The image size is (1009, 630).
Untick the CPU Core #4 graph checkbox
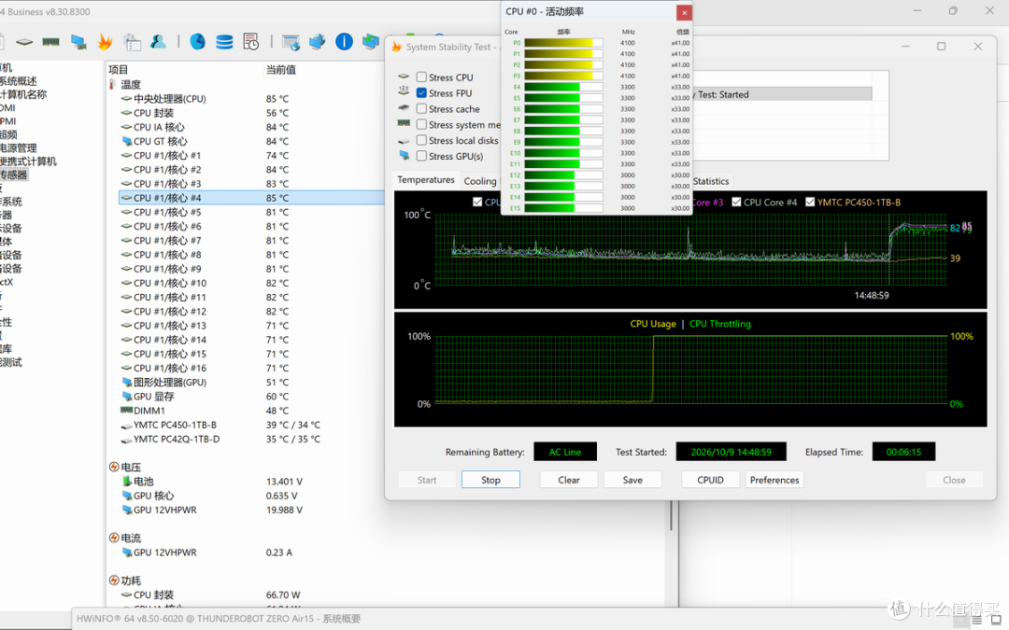tap(736, 202)
